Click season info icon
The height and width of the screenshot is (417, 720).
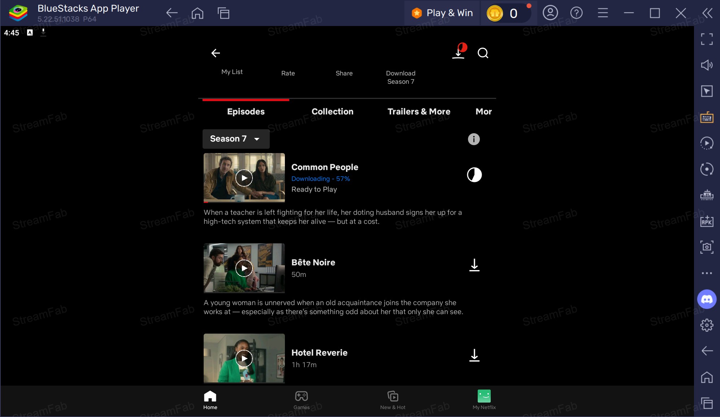tap(474, 139)
